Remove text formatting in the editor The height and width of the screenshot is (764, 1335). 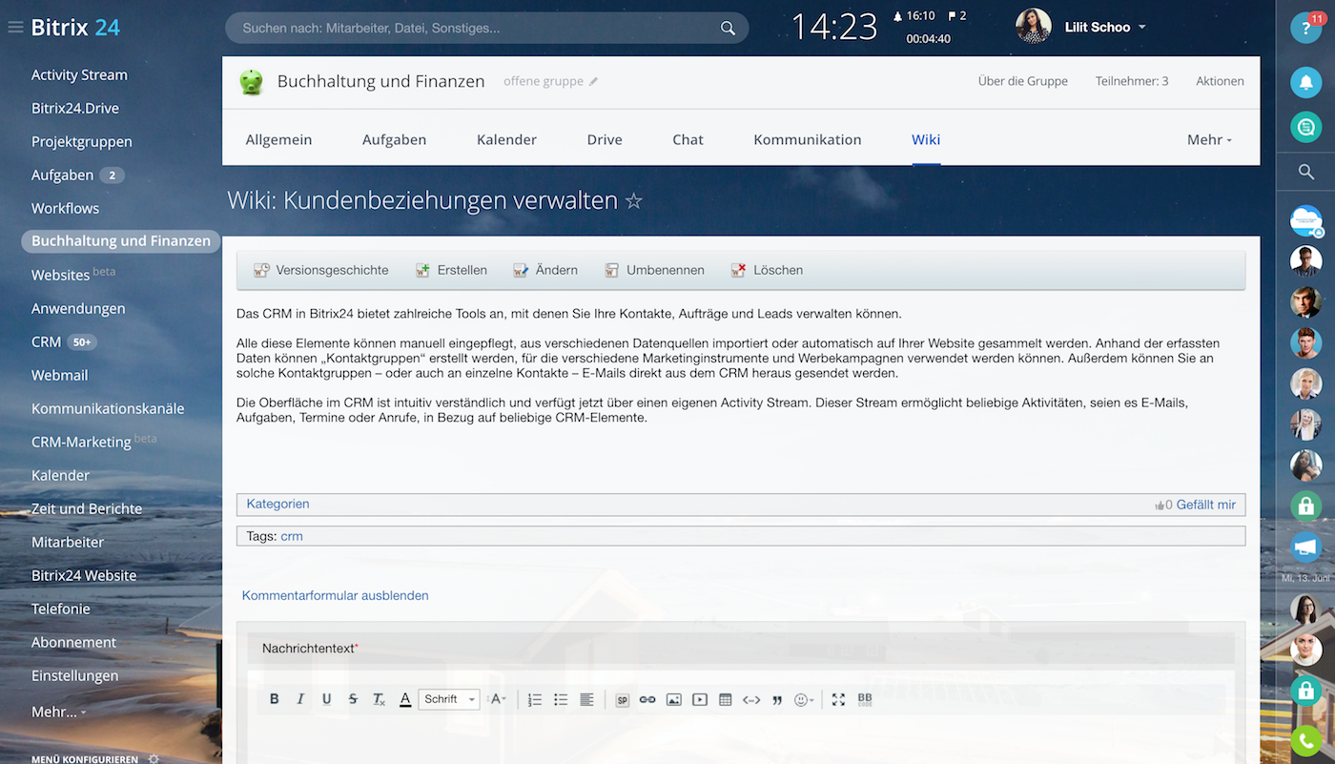[379, 699]
